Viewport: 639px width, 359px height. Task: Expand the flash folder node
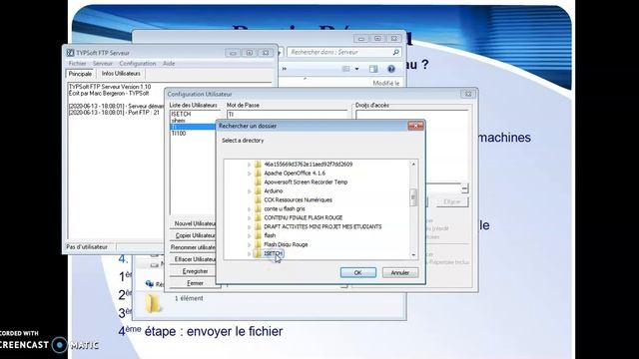coord(249,236)
